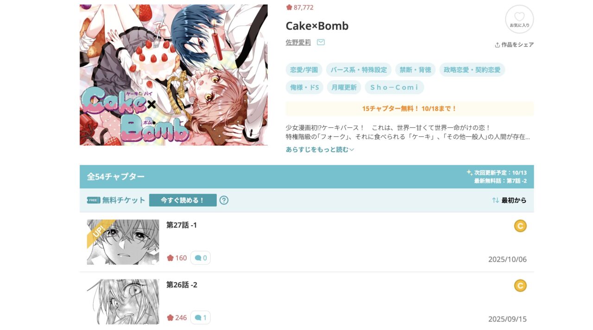Click the coin icon for 第26話 -2

[520, 286]
